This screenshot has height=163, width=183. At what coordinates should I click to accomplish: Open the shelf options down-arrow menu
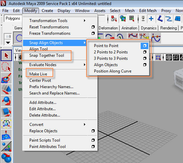pos(8,43)
